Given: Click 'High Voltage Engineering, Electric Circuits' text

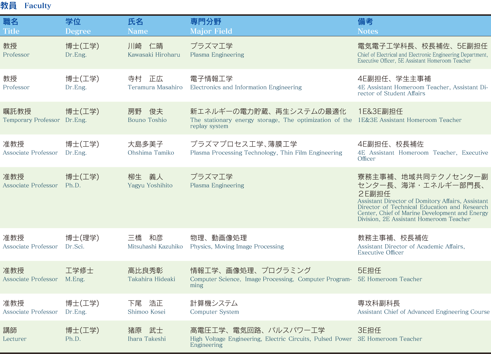Looking at the screenshot, I should [x=250, y=339].
